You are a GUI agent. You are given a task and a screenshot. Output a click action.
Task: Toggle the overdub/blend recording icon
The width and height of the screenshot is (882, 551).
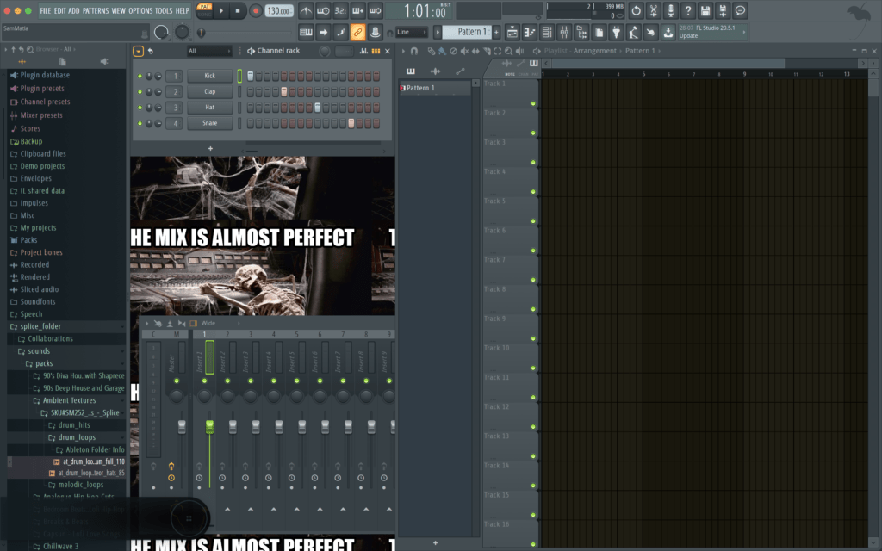[357, 10]
